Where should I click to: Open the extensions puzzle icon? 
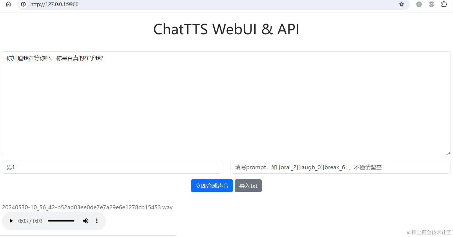(444, 4)
